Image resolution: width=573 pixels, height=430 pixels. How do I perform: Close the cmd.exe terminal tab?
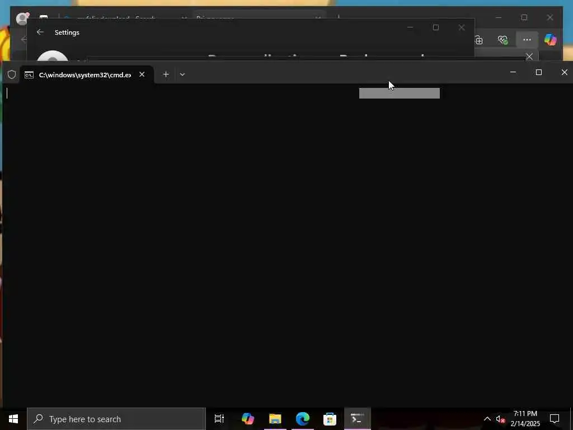click(x=142, y=74)
